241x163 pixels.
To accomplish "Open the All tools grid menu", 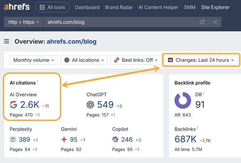I will coord(52,7).
